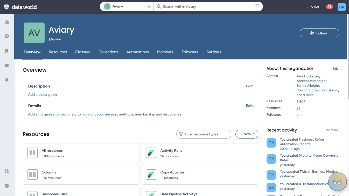Click the 21 members count link
Viewport: 349px width, 196px height.
click(298, 108)
